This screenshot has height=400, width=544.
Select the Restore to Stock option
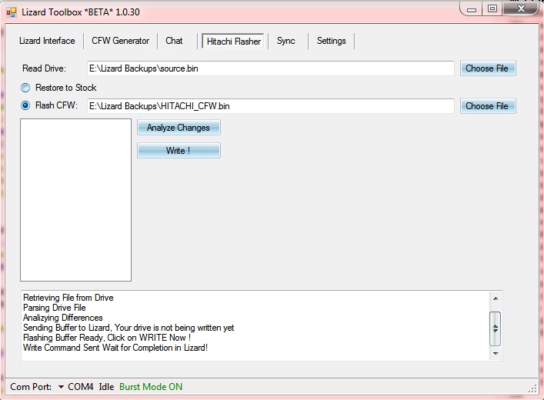click(59, 88)
